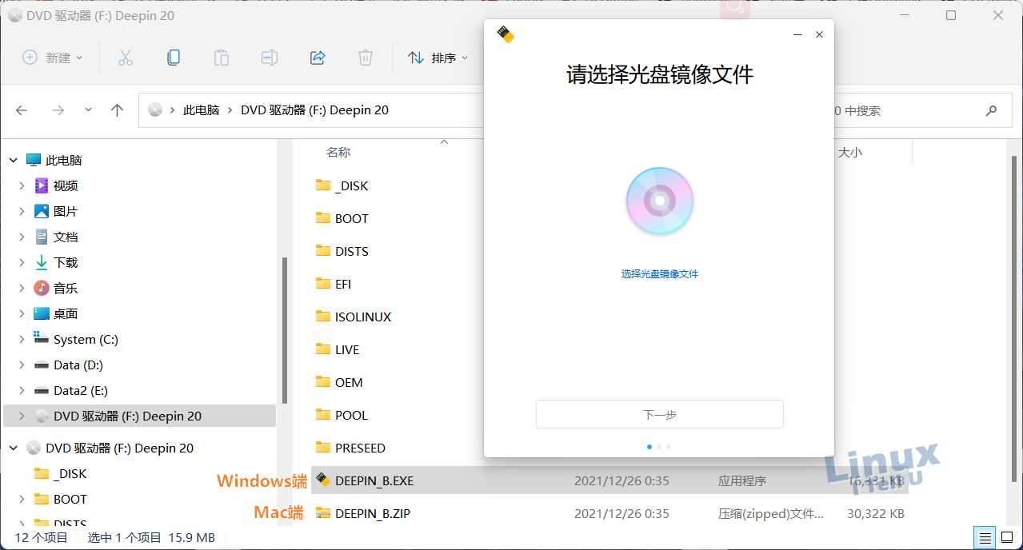Viewport: 1023px width, 550px height.
Task: Click DEEPIN_B.ZIP size 30,322 KB
Action: [x=876, y=513]
